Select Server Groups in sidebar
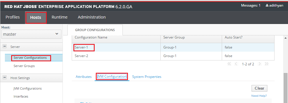The image size is (288, 103). [24, 66]
